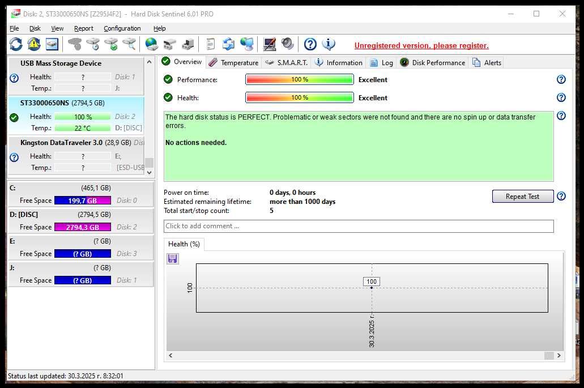584x388 pixels.
Task: Click the text document report toolbar icon
Action: 211,44
